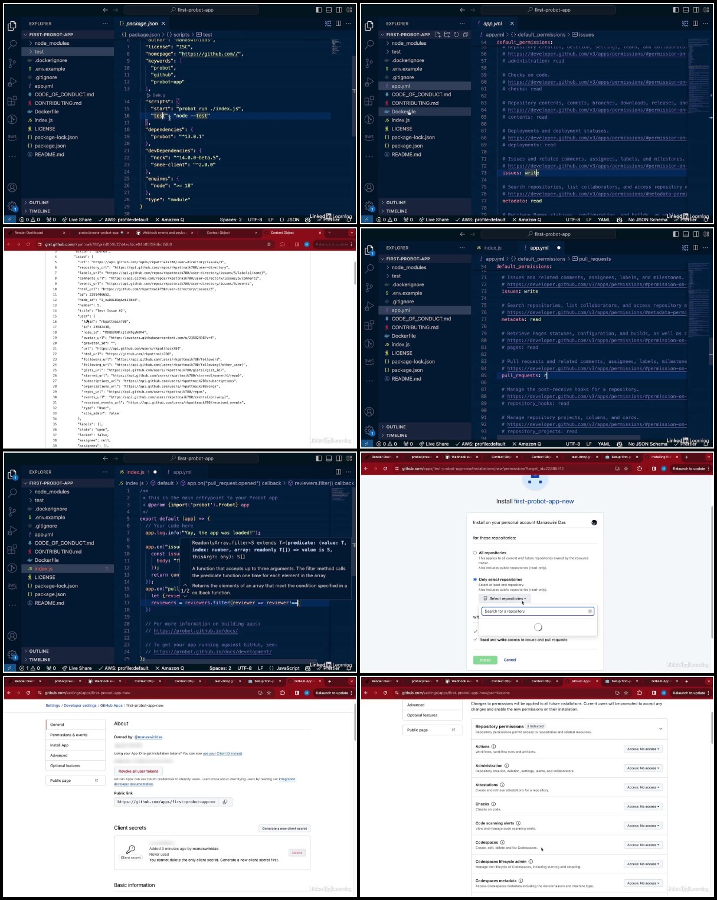Open the AWS toolkit icon in the package.json window
Screen dimensions: 717x900
pos(12,137)
